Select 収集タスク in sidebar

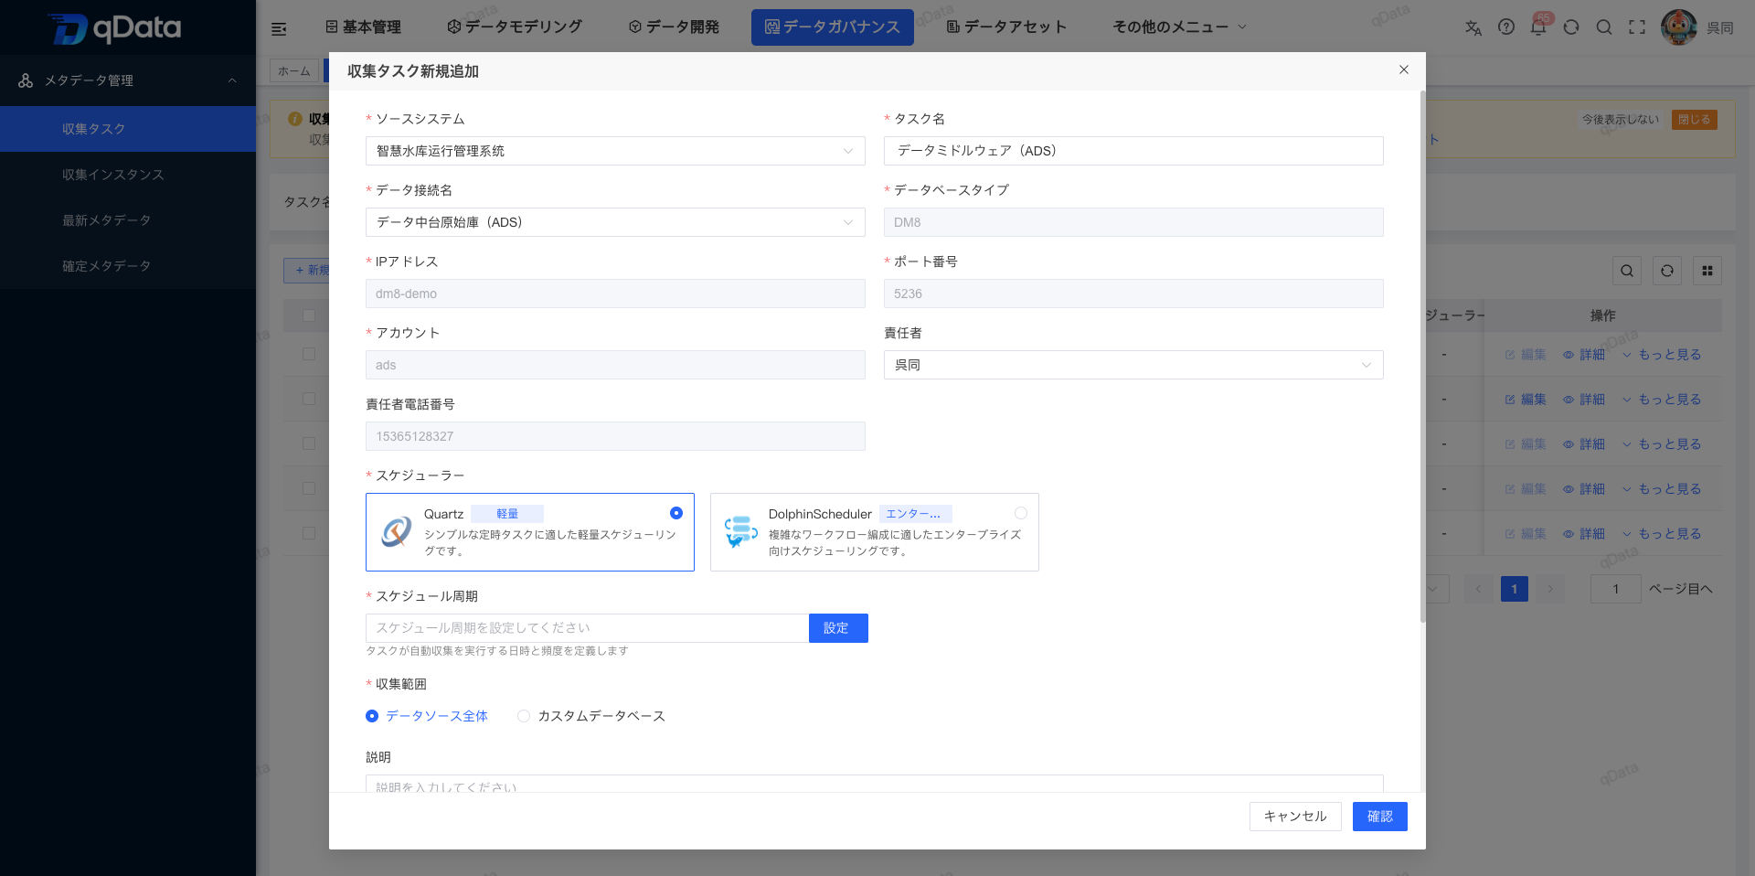[128, 129]
